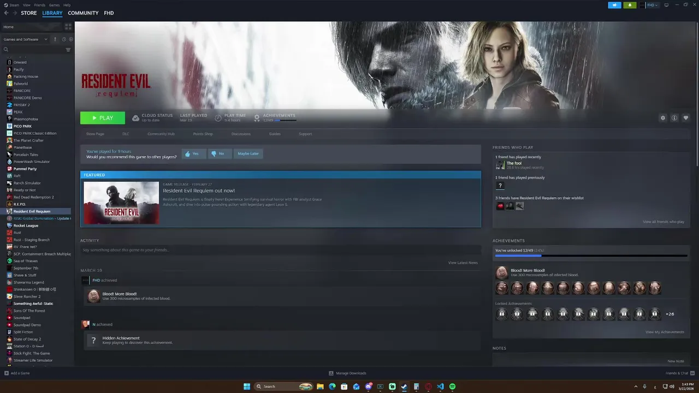Viewport: 699px width, 393px height.
Task: Select Sea of Thieves in library list
Action: tap(26, 261)
